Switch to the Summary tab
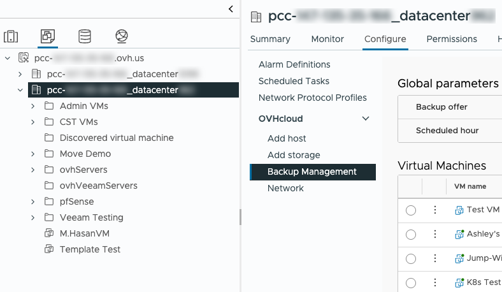The image size is (502, 292). (x=270, y=39)
